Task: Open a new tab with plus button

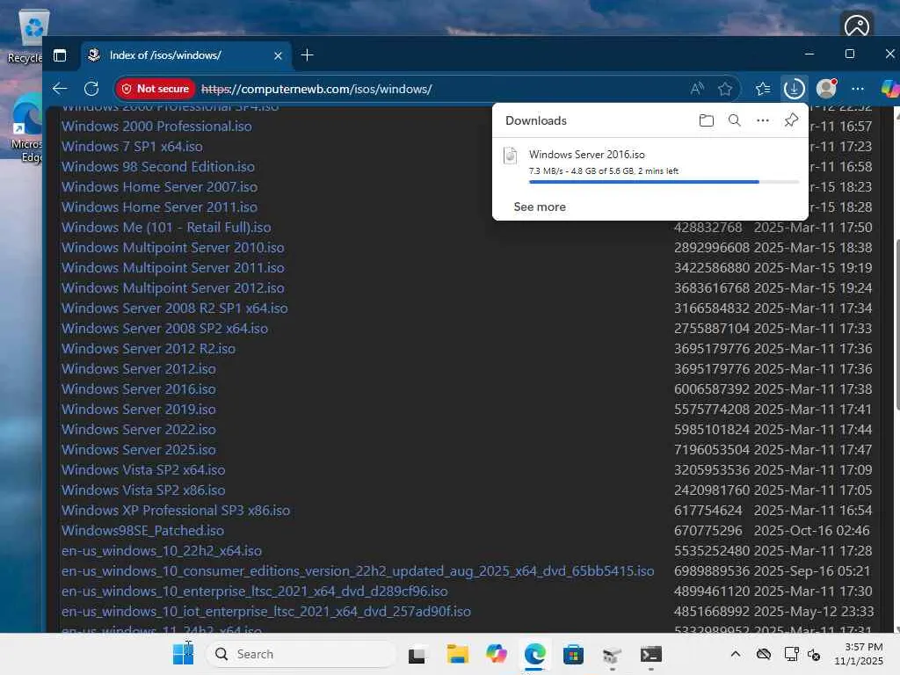Action: tap(307, 55)
